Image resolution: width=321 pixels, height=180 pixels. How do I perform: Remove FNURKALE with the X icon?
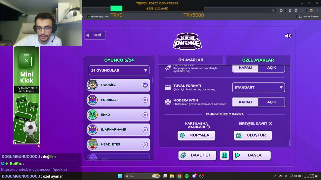point(145,100)
